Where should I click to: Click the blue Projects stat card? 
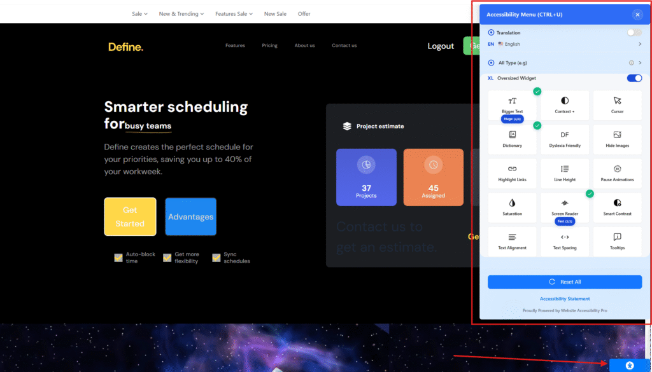366,177
